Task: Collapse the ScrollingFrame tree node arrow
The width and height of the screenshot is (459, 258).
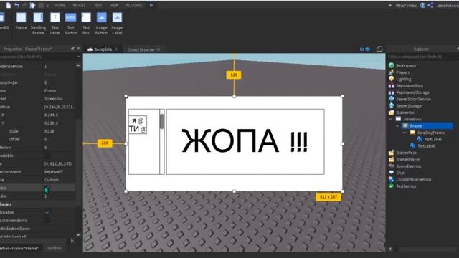Action: tap(404, 133)
